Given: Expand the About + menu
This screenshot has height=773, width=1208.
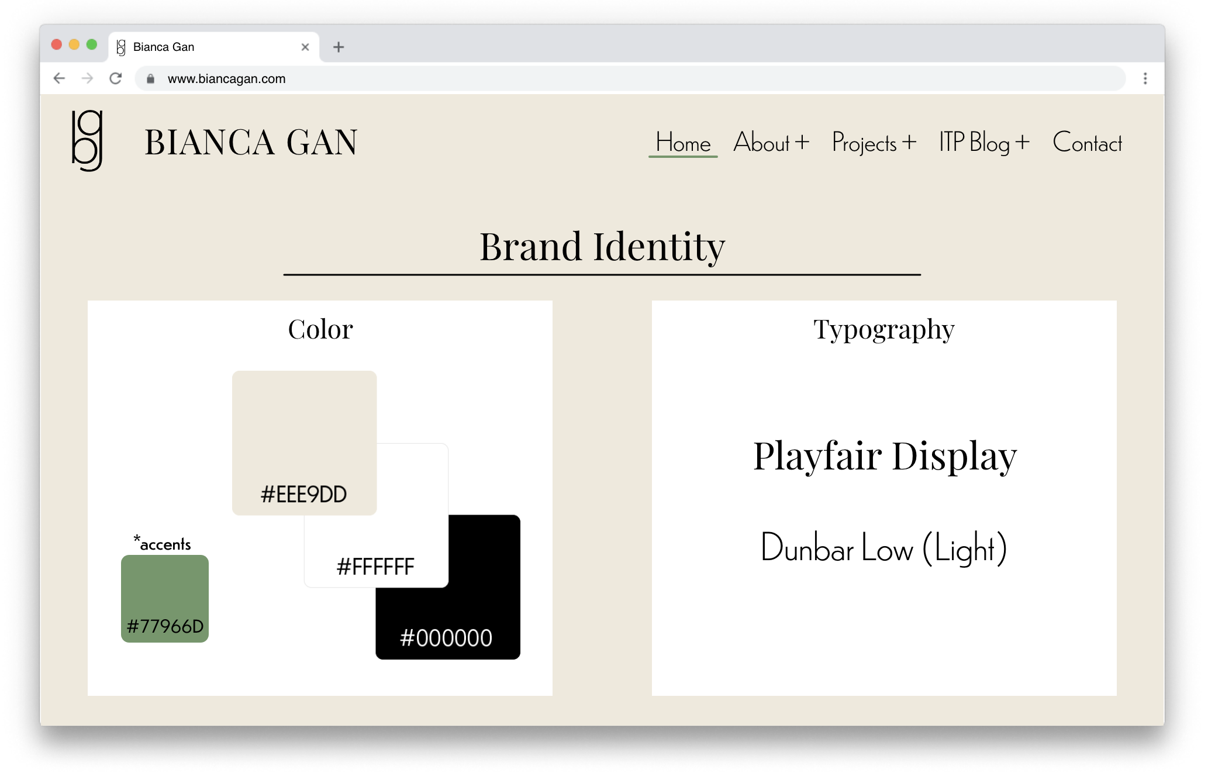Looking at the screenshot, I should click(x=771, y=143).
